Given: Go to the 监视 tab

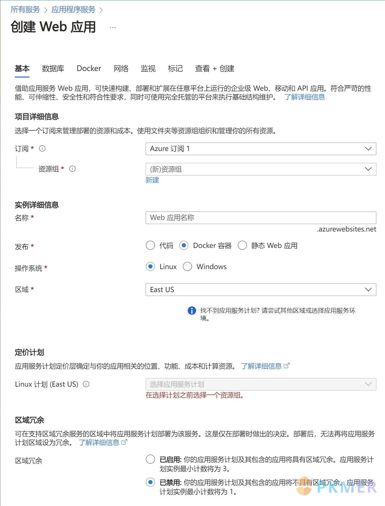Looking at the screenshot, I should click(148, 69).
